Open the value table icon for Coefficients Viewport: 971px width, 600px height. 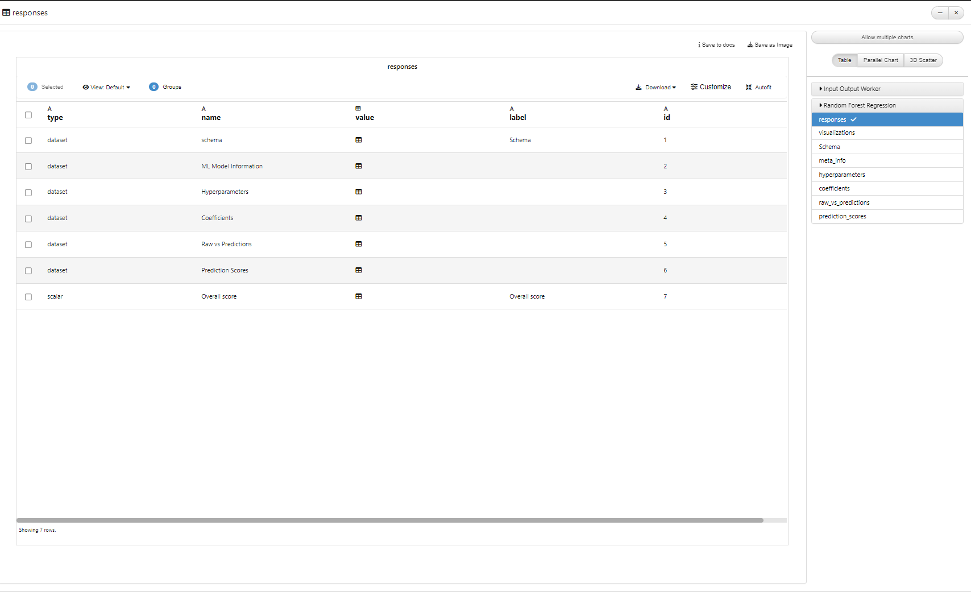coord(359,218)
